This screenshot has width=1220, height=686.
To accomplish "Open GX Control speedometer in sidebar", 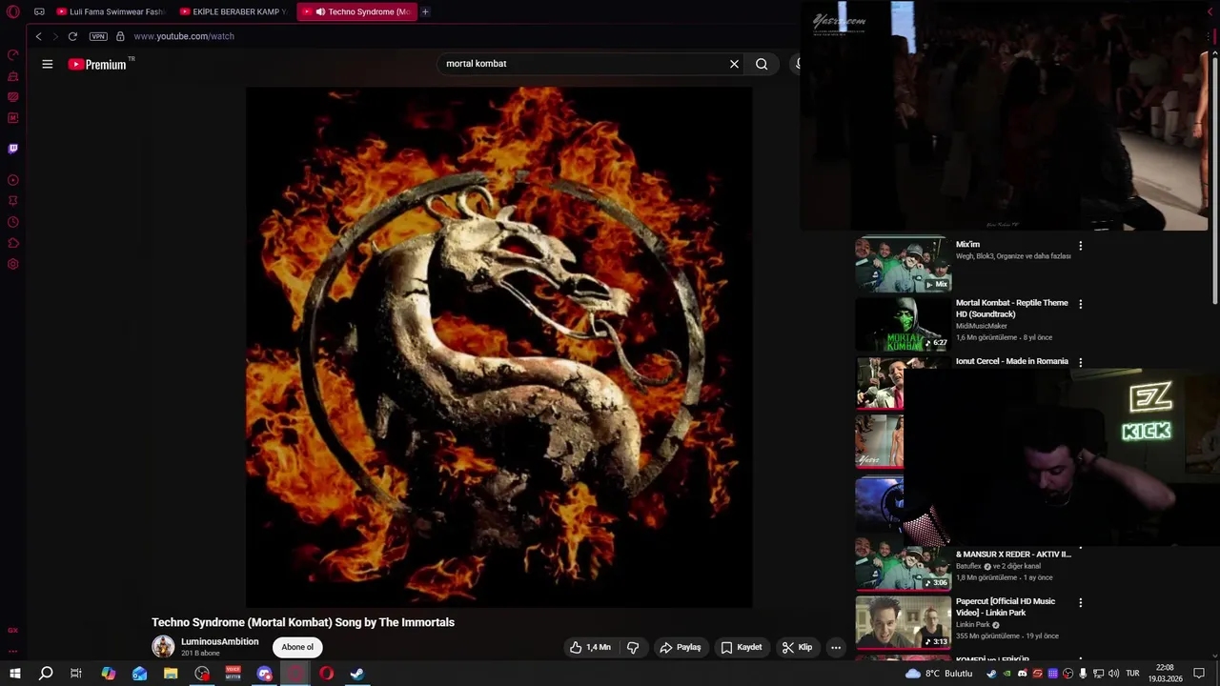I will tap(13, 55).
